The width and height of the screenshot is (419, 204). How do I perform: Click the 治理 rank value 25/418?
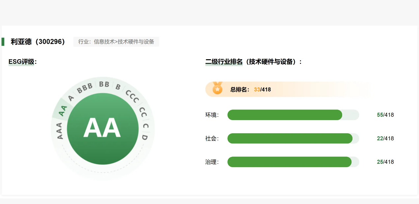tap(385, 162)
